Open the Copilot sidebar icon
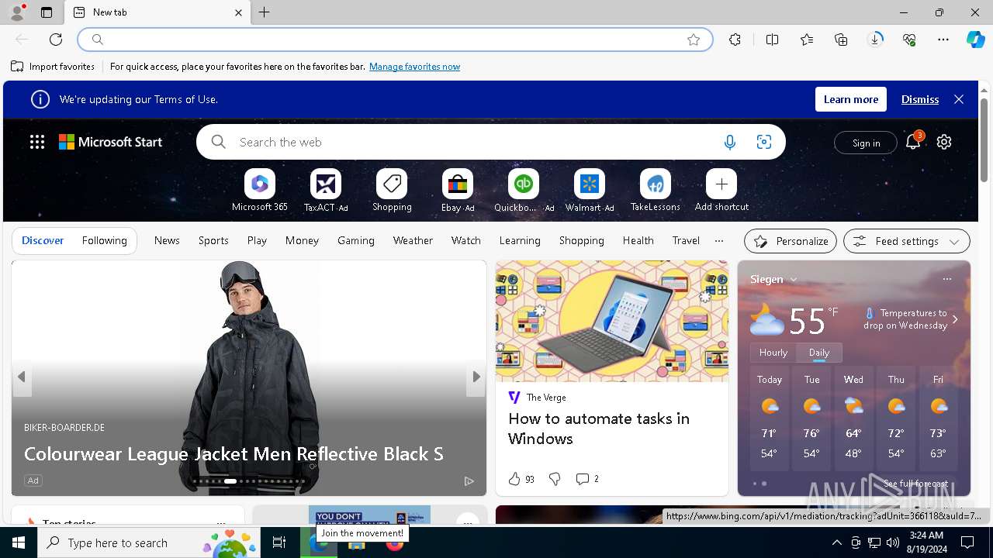The height and width of the screenshot is (558, 993). tap(975, 40)
